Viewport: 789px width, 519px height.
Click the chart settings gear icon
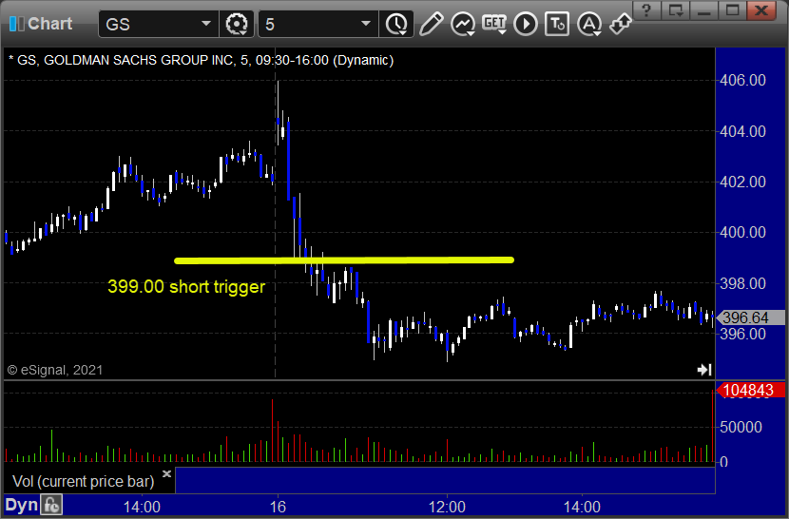tap(237, 24)
